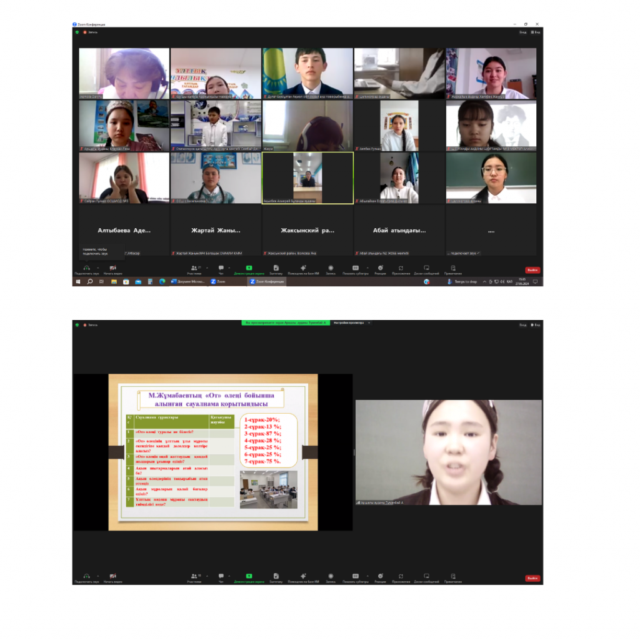Image resolution: width=640 pixels, height=640 pixels.
Task: Toggle recording (Запись) in the gallery-view toolbar
Action: (331, 270)
